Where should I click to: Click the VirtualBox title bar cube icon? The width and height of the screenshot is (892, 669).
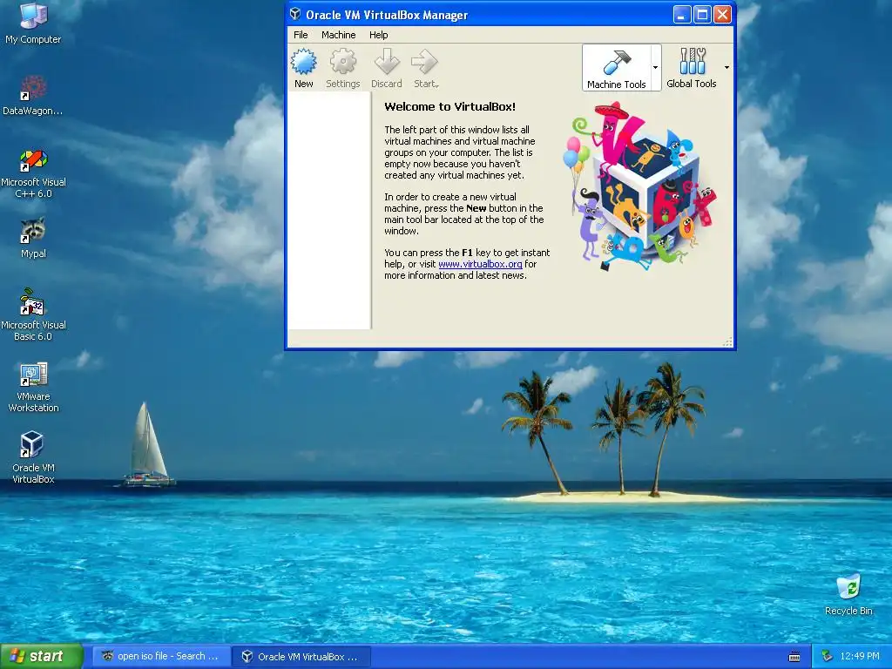294,14
